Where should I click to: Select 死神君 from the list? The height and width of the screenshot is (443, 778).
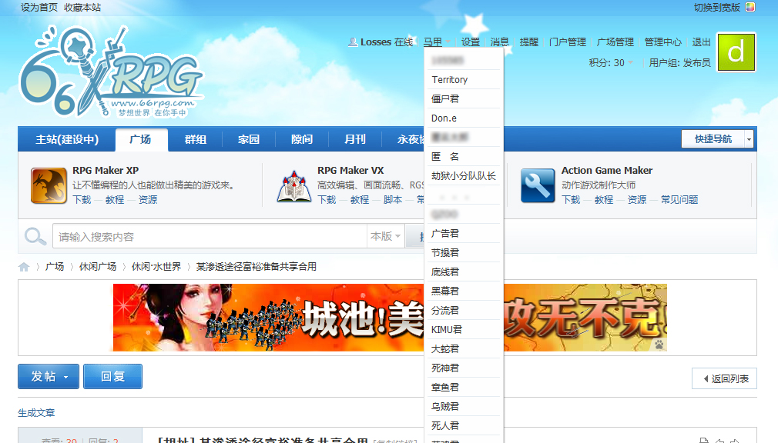(464, 368)
